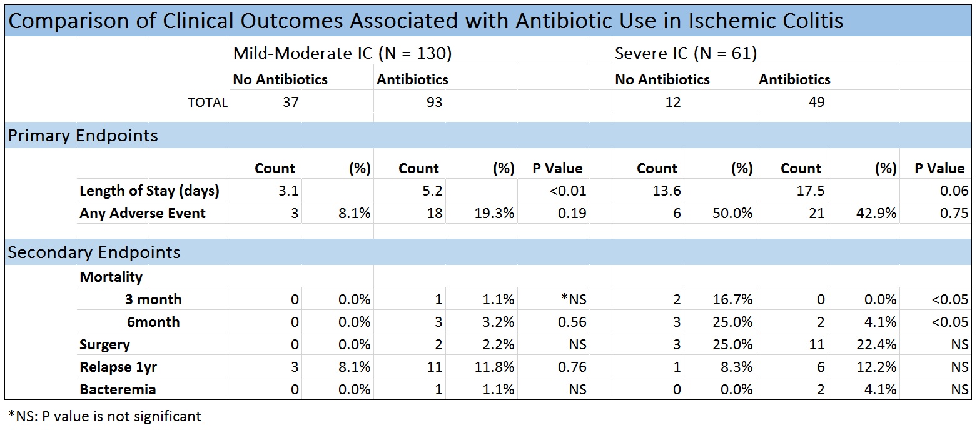Select the Bacteremia row label

point(118,389)
